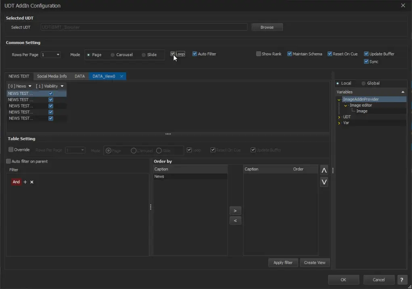Screen dimensions: 412x289
Task: Expand the UDT node in Variables tree
Action: coord(339,117)
